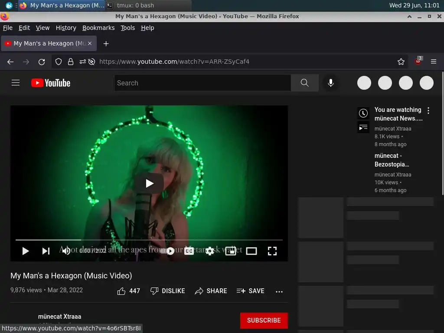
Task: Open 'münecat - Bezostopia' recommended video
Action: (392, 160)
